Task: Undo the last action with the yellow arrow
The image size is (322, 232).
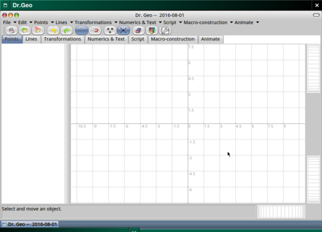Action: click(53, 30)
